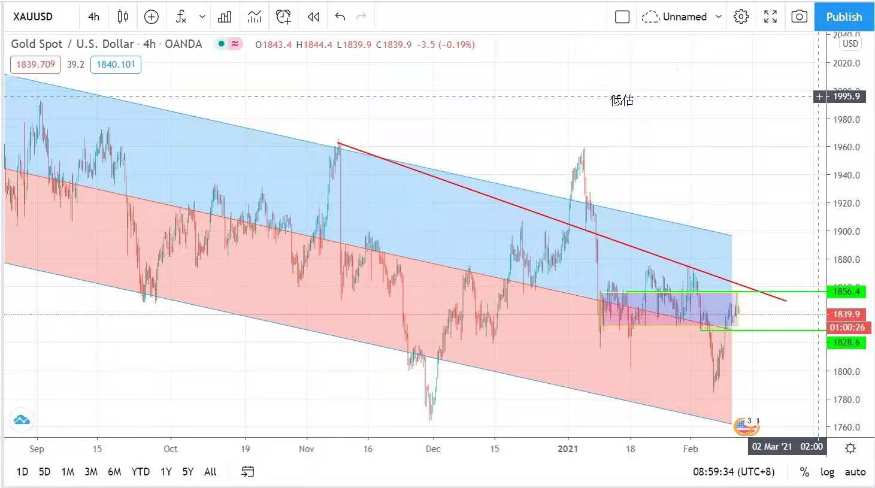The width and height of the screenshot is (875, 488).
Task: Start Bar Replay with rewind icon
Action: 313,17
